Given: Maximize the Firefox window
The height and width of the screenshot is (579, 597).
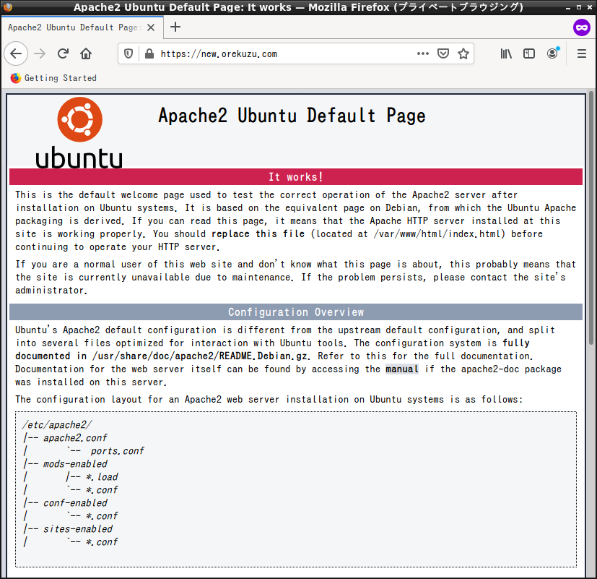Looking at the screenshot, I should [579, 7].
